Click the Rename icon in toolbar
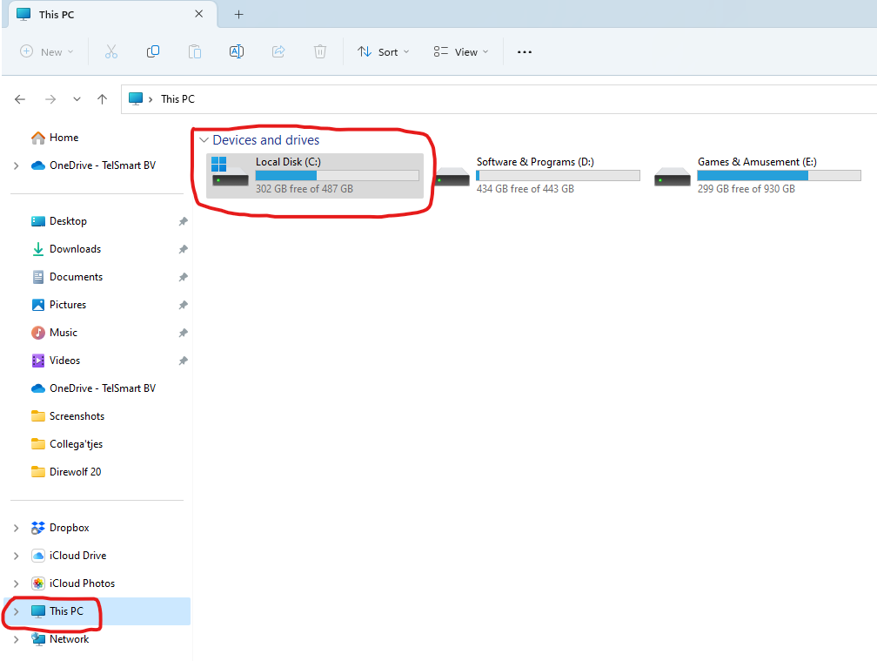 point(237,52)
